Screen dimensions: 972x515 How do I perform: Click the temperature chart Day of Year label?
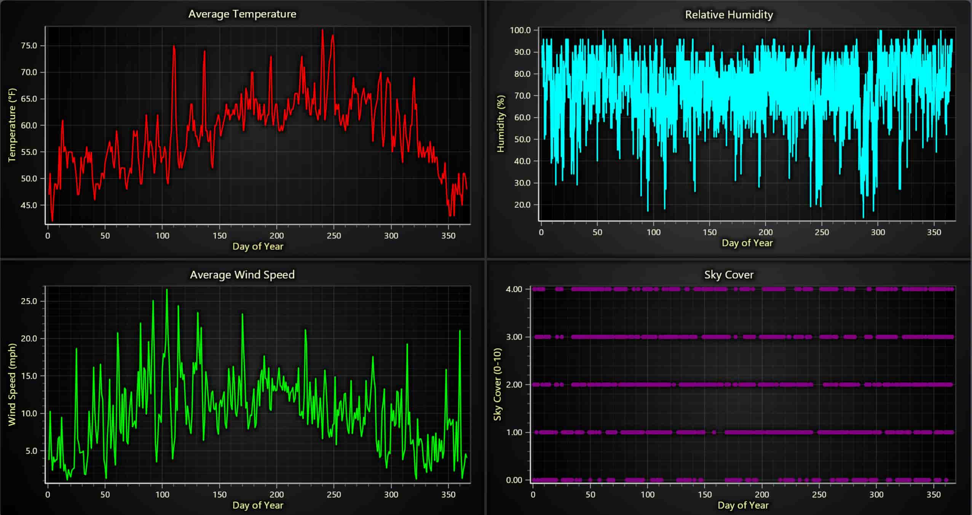pos(257,246)
